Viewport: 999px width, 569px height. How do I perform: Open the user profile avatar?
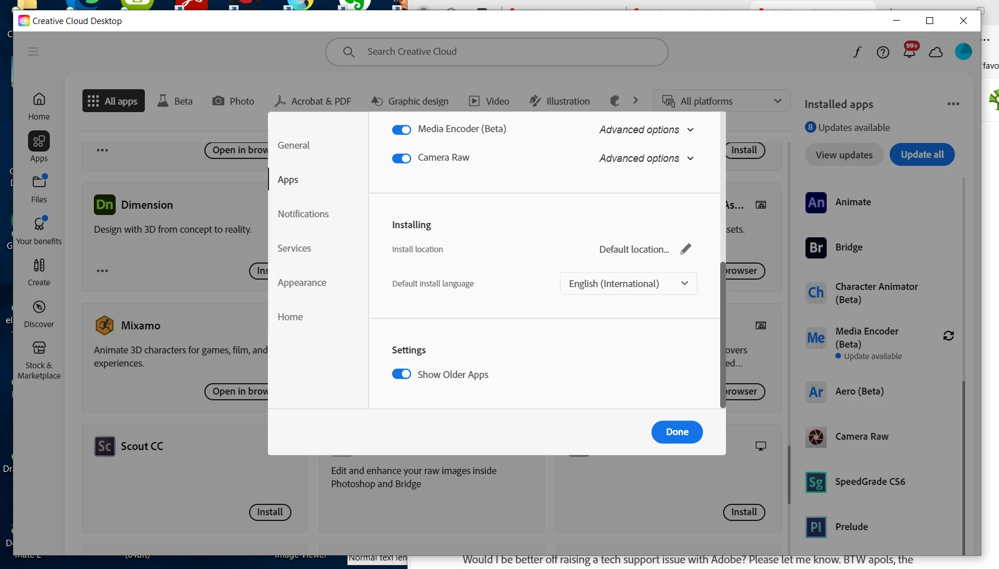pos(964,51)
